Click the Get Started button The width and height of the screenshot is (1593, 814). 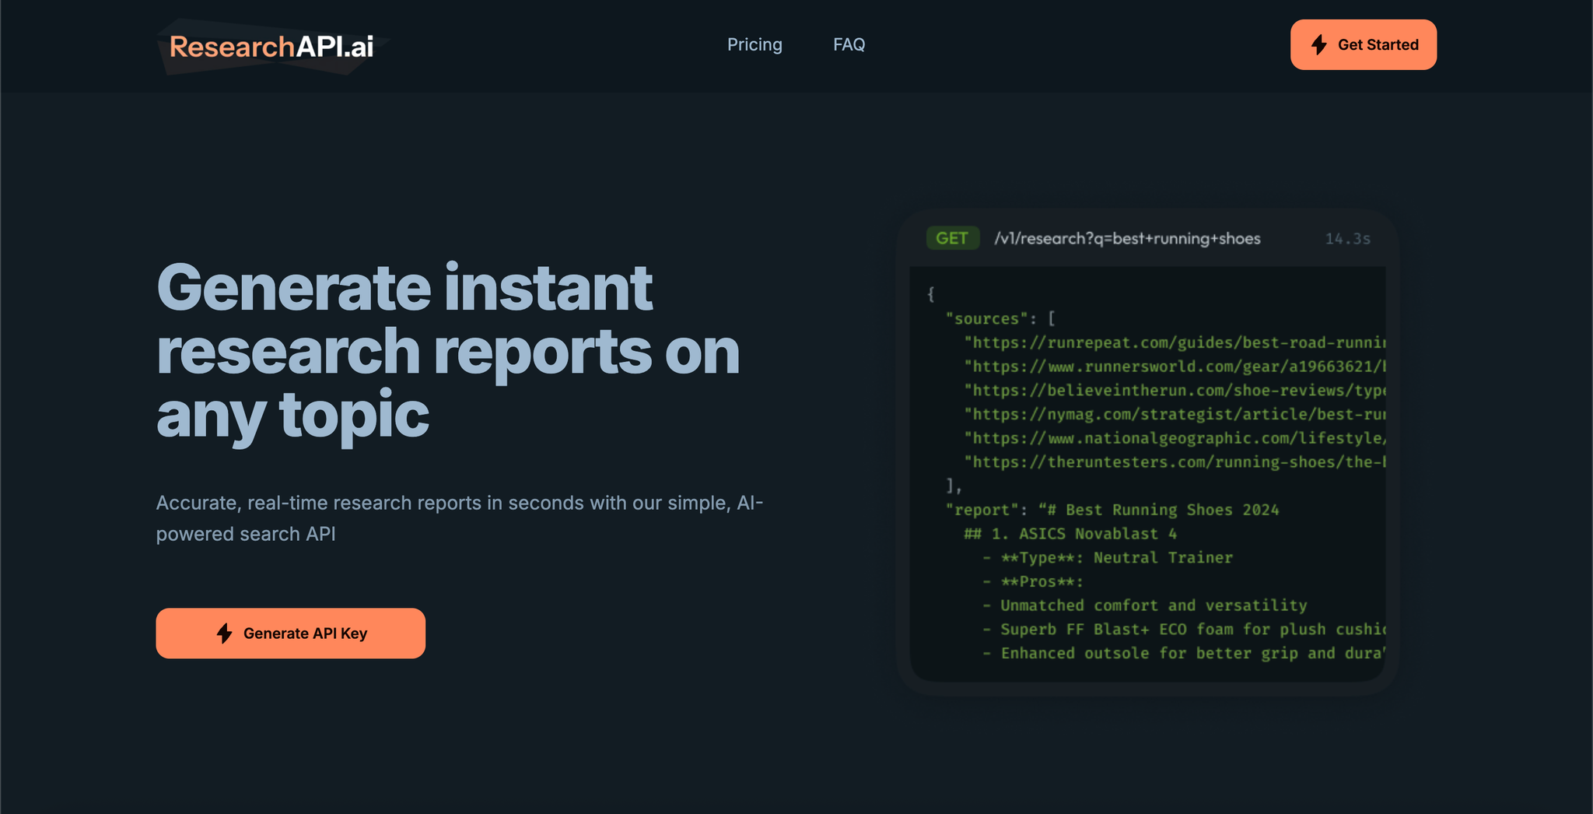(1364, 45)
